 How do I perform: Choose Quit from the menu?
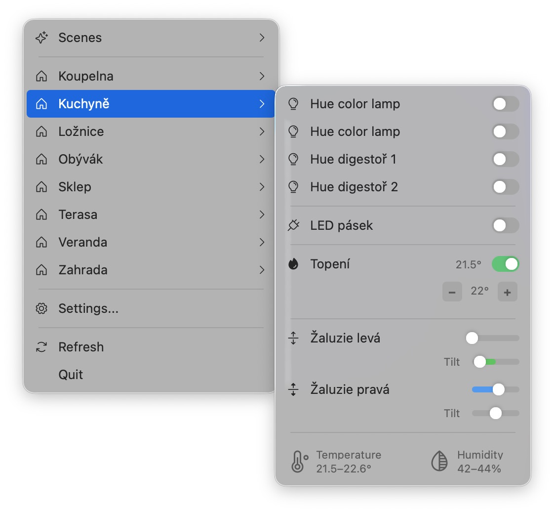pos(71,375)
